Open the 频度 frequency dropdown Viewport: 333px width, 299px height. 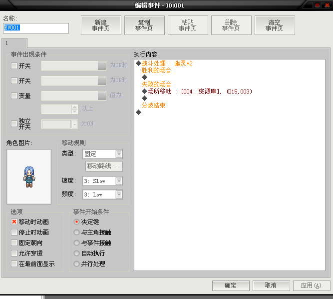tap(119, 194)
